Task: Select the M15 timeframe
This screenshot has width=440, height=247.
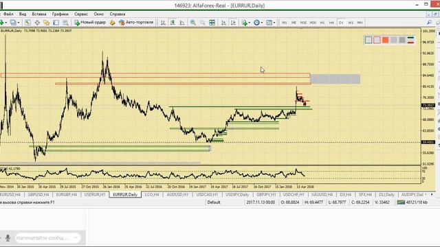Action: pyautogui.click(x=303, y=23)
